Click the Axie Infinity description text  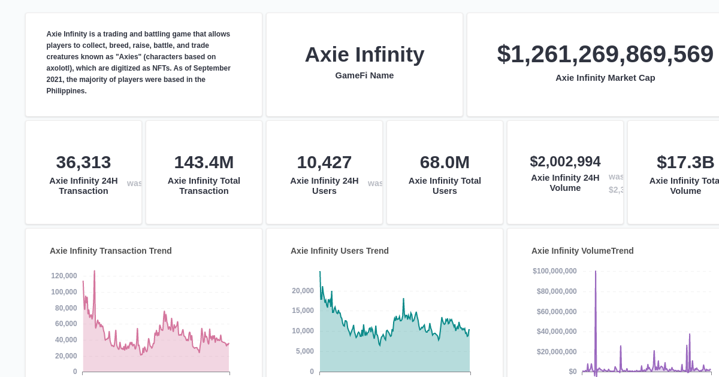coord(138,62)
